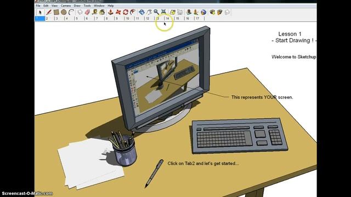
Task: Click the greyed Share Component icon
Action: (x=227, y=12)
